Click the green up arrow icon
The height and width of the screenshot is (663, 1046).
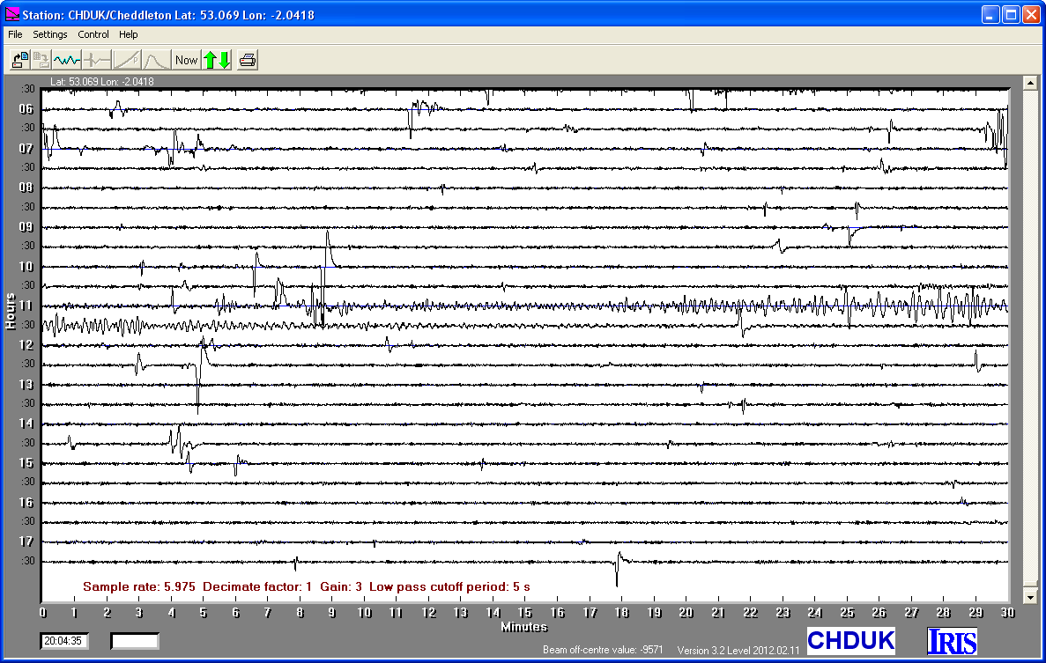[210, 60]
